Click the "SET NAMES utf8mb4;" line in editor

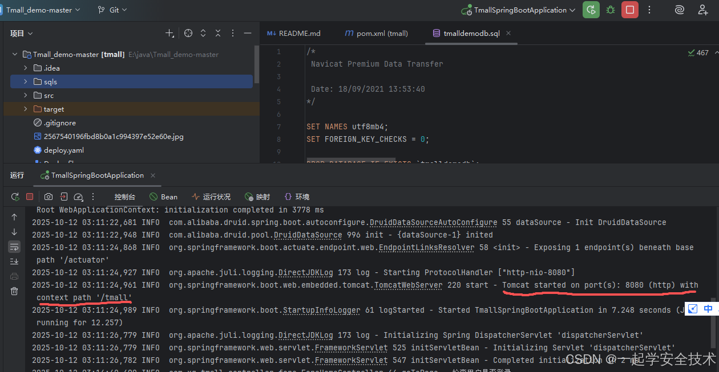pos(348,126)
